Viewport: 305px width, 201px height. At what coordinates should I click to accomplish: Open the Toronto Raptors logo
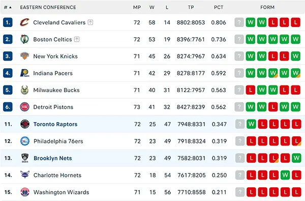[25, 124]
